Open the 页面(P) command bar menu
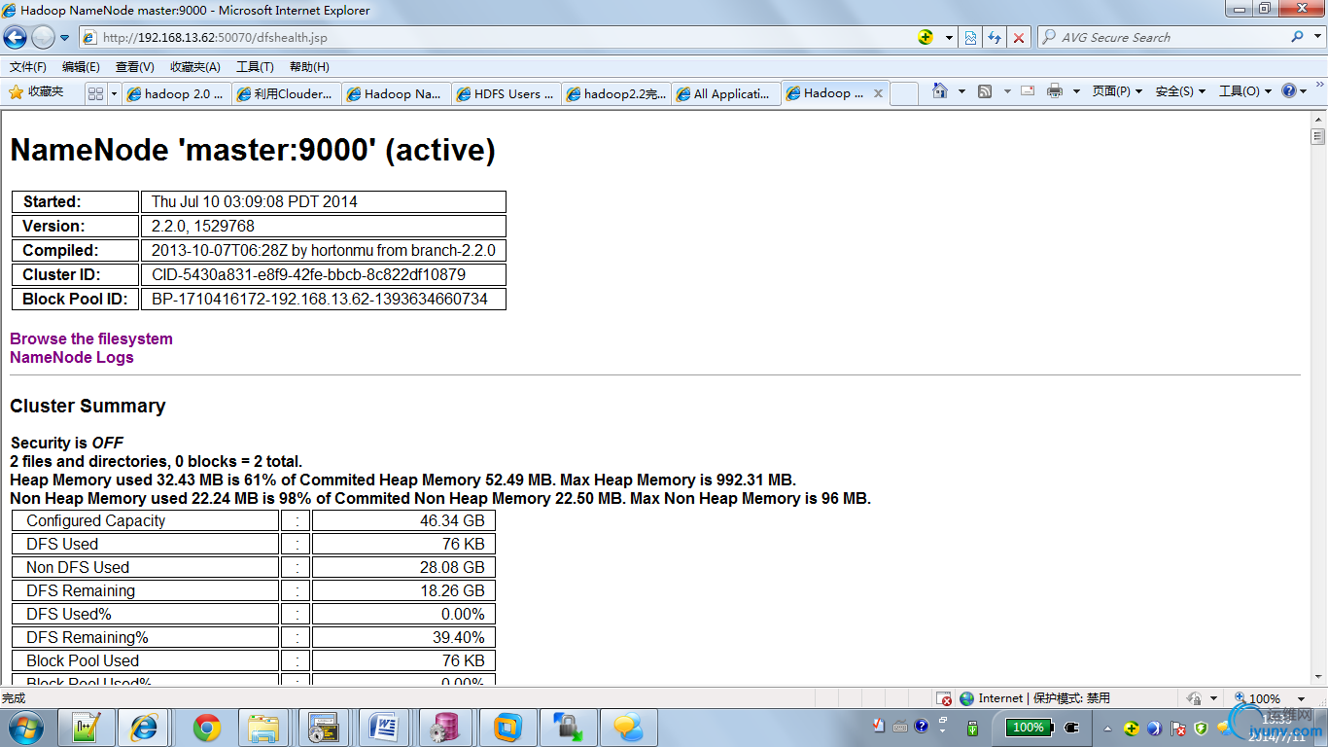 tap(1117, 91)
